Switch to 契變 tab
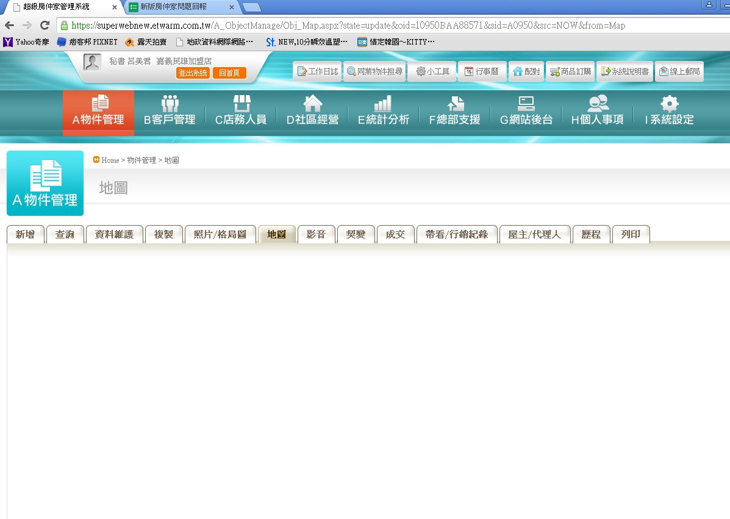Viewport: 730px width, 519px height. coord(356,234)
